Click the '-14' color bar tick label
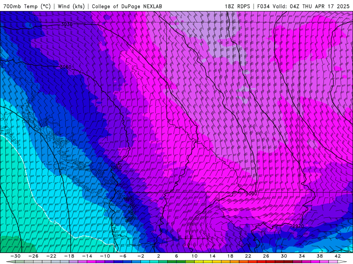Screen dimensions: 353x264 coord(87,256)
